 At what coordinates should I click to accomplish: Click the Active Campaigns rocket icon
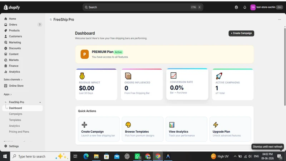point(219,76)
